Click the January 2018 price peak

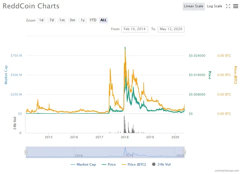point(125,47)
